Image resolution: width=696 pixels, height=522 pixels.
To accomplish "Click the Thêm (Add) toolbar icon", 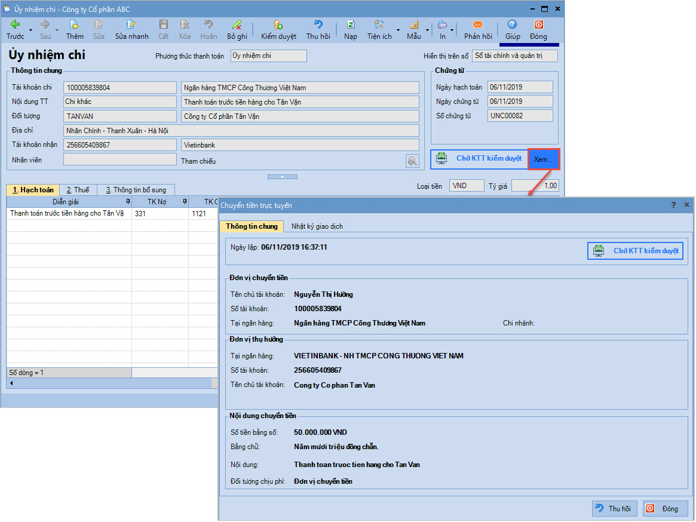I will click(75, 25).
